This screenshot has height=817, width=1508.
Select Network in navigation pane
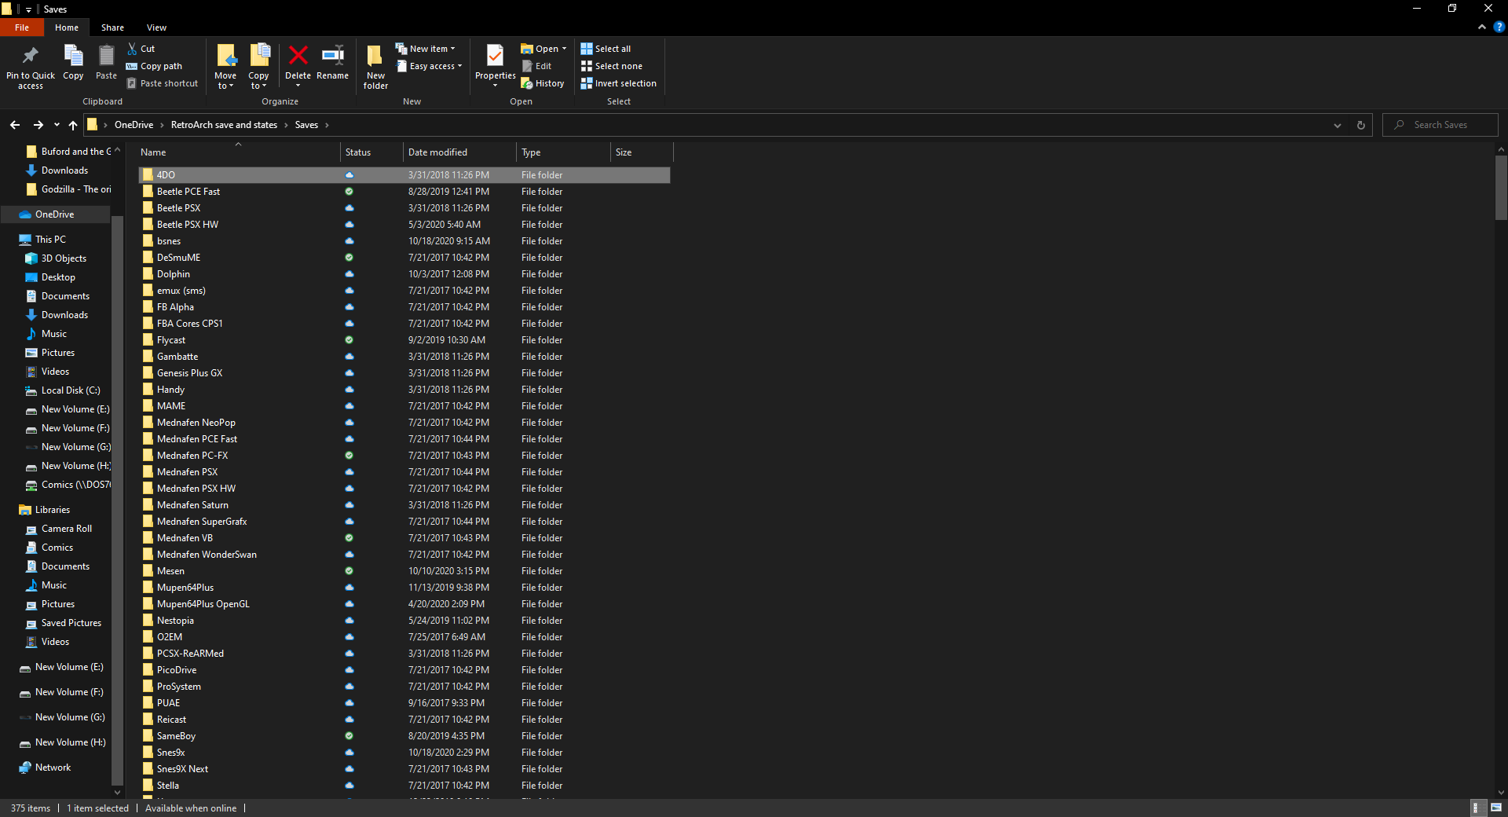coord(53,768)
